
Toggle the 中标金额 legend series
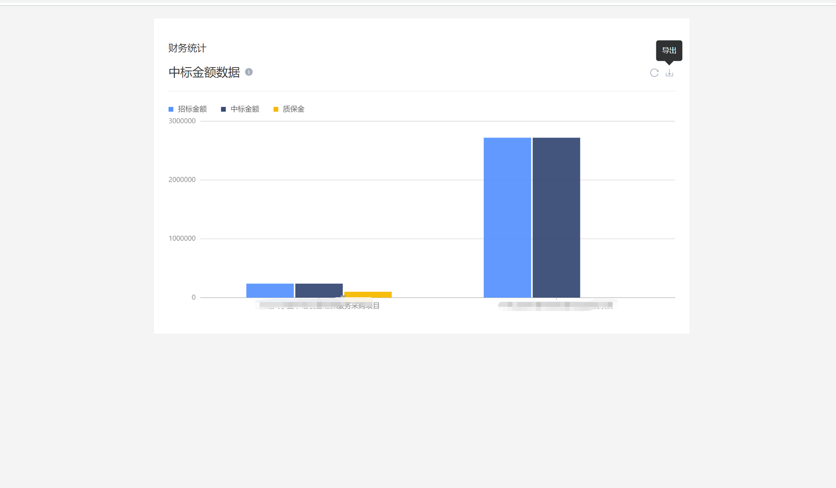(x=240, y=109)
